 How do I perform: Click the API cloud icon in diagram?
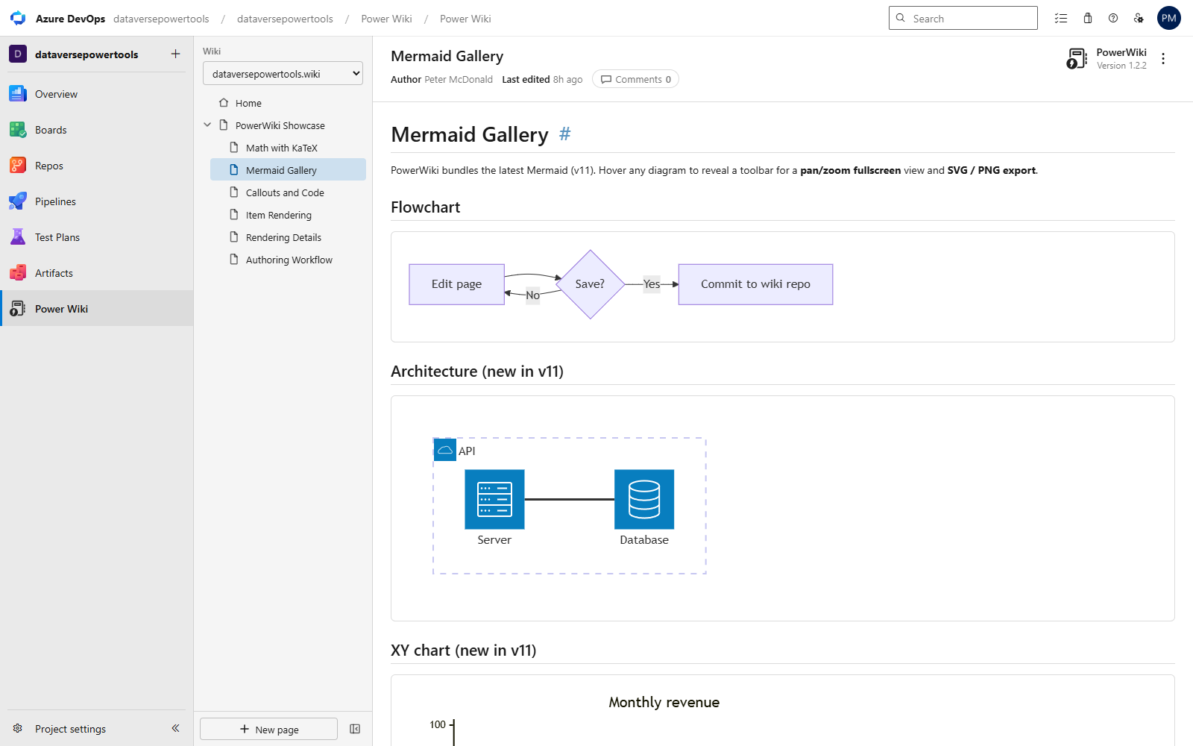[445, 450]
